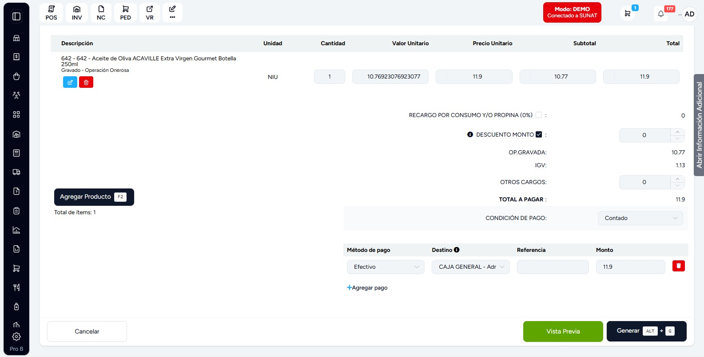
Task: Remove the Efectivo payment row
Action: click(x=678, y=266)
